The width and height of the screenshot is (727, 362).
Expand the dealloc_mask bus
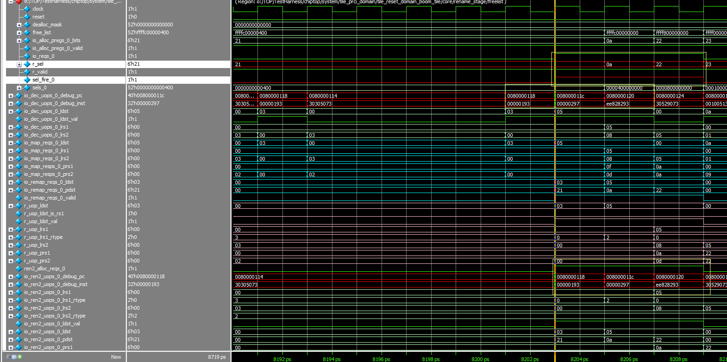(19, 25)
